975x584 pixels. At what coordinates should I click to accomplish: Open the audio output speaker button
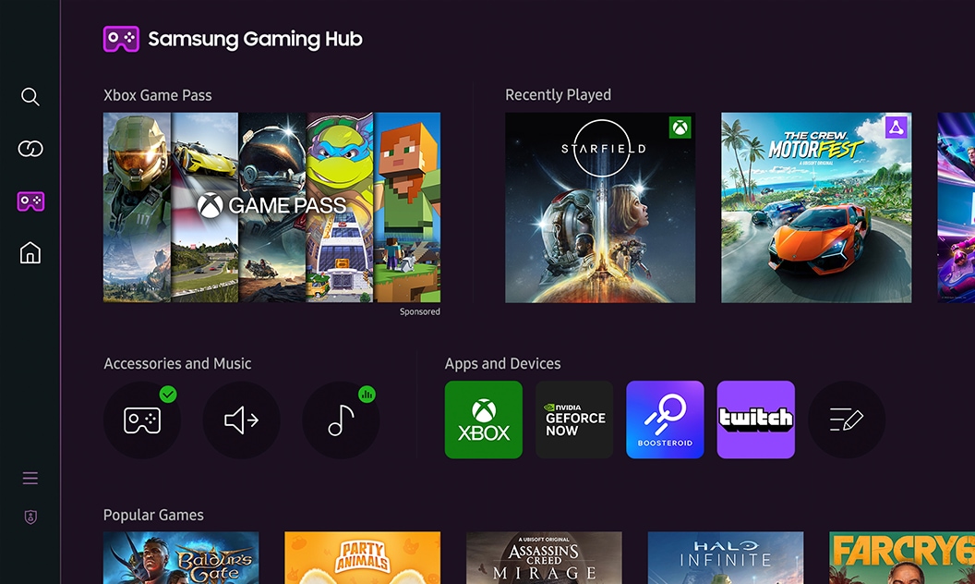(241, 420)
